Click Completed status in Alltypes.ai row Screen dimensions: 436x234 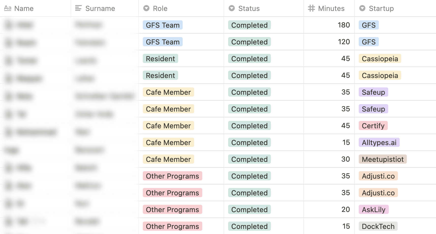tap(250, 142)
